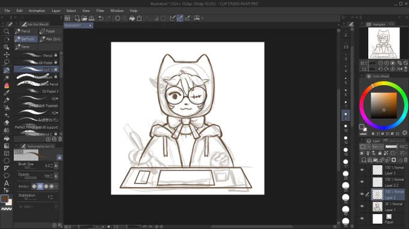Choose first anti-aliasing option
Image resolution: width=409 pixels, height=229 pixels.
34,186
